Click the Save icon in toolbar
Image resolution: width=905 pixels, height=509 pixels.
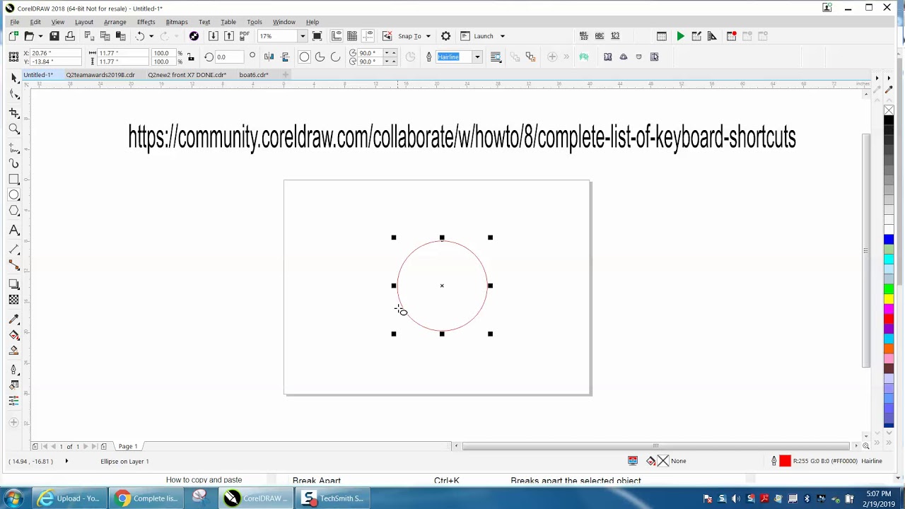(x=54, y=36)
